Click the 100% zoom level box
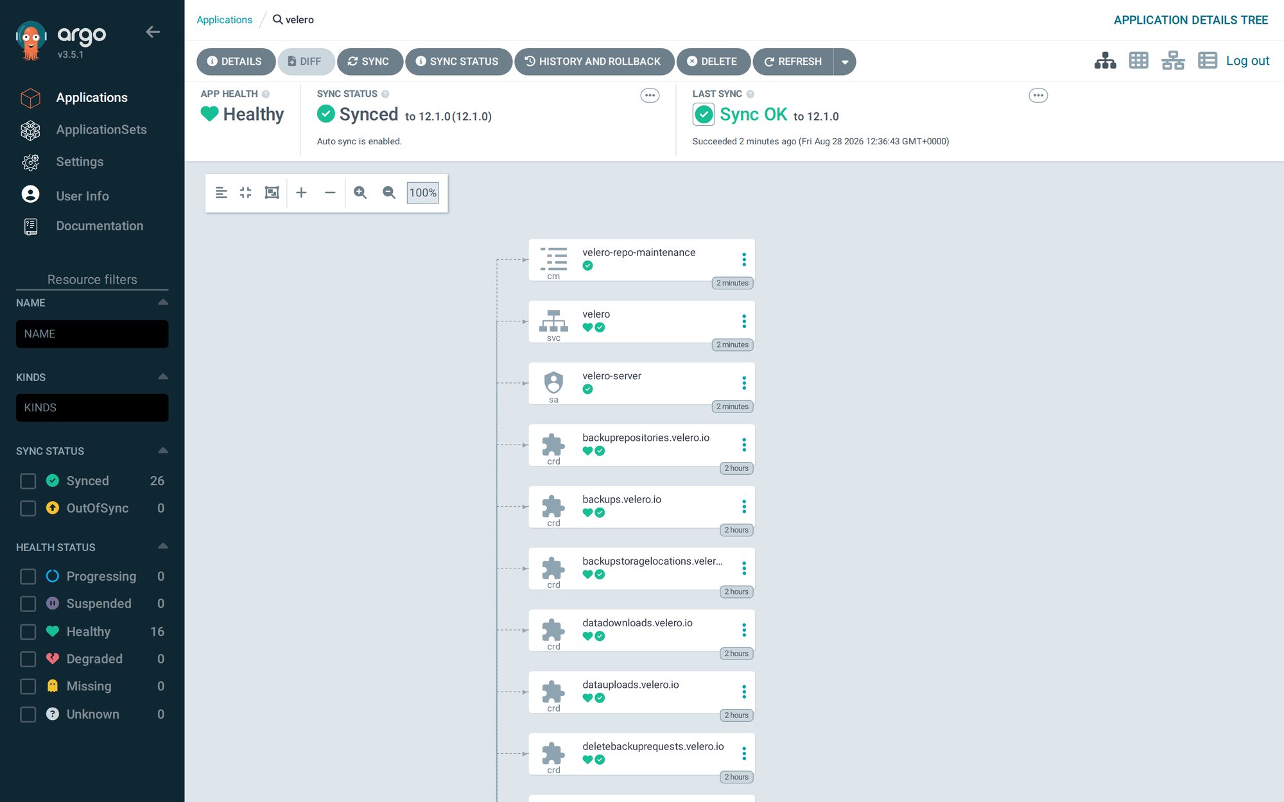 (423, 192)
